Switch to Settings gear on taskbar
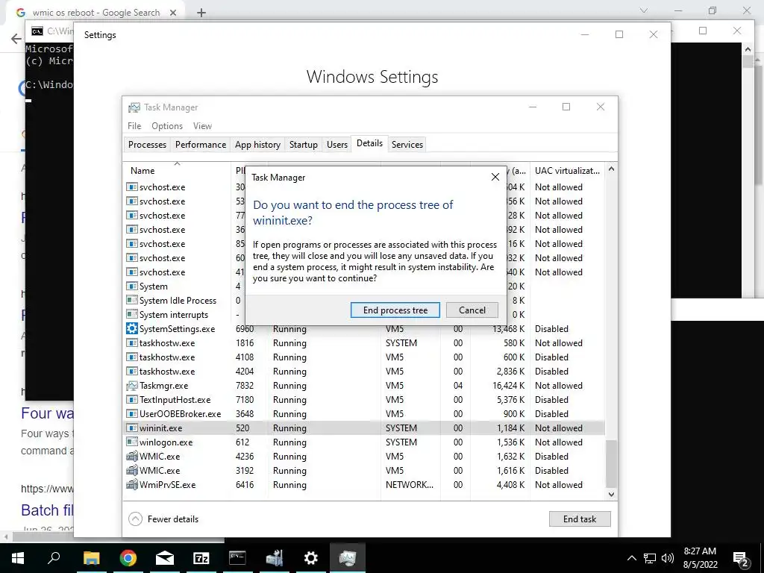This screenshot has width=764, height=573. tap(311, 558)
